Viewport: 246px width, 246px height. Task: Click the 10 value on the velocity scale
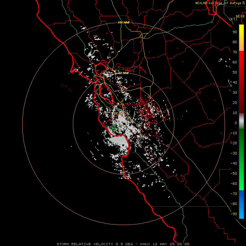tap(235, 113)
